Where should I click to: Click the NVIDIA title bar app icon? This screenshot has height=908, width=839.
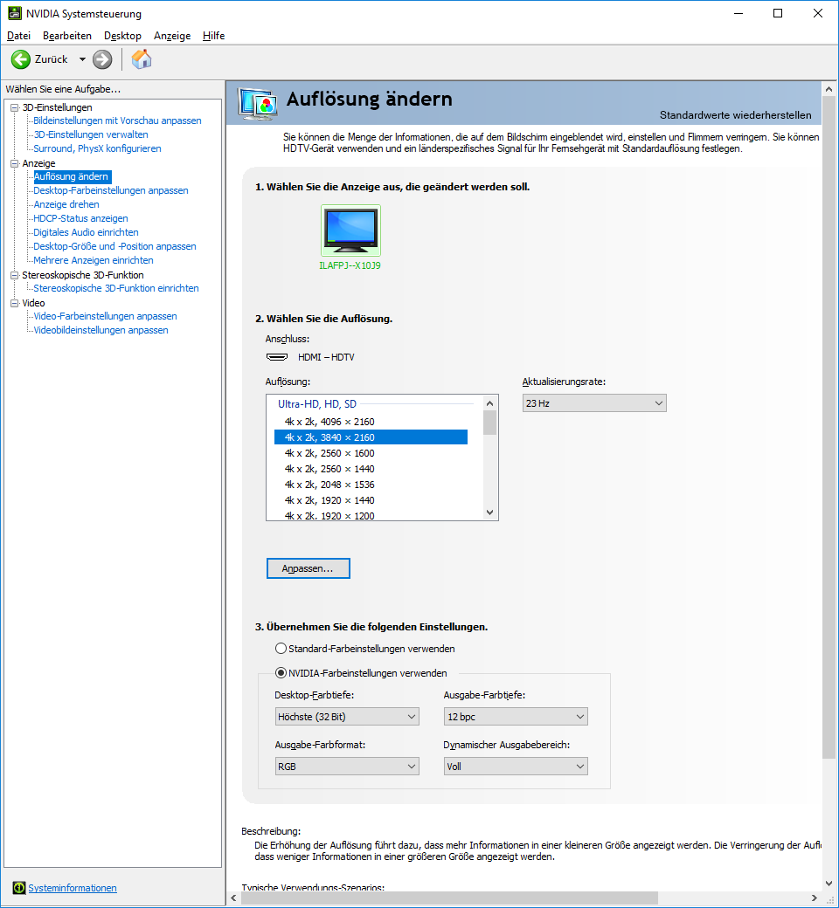(x=15, y=13)
